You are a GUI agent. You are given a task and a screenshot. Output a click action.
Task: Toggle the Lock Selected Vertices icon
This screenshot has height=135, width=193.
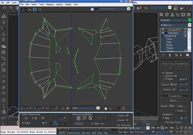(63, 108)
